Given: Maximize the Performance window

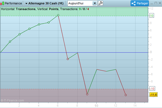Looking at the screenshot, I should click(156, 3).
